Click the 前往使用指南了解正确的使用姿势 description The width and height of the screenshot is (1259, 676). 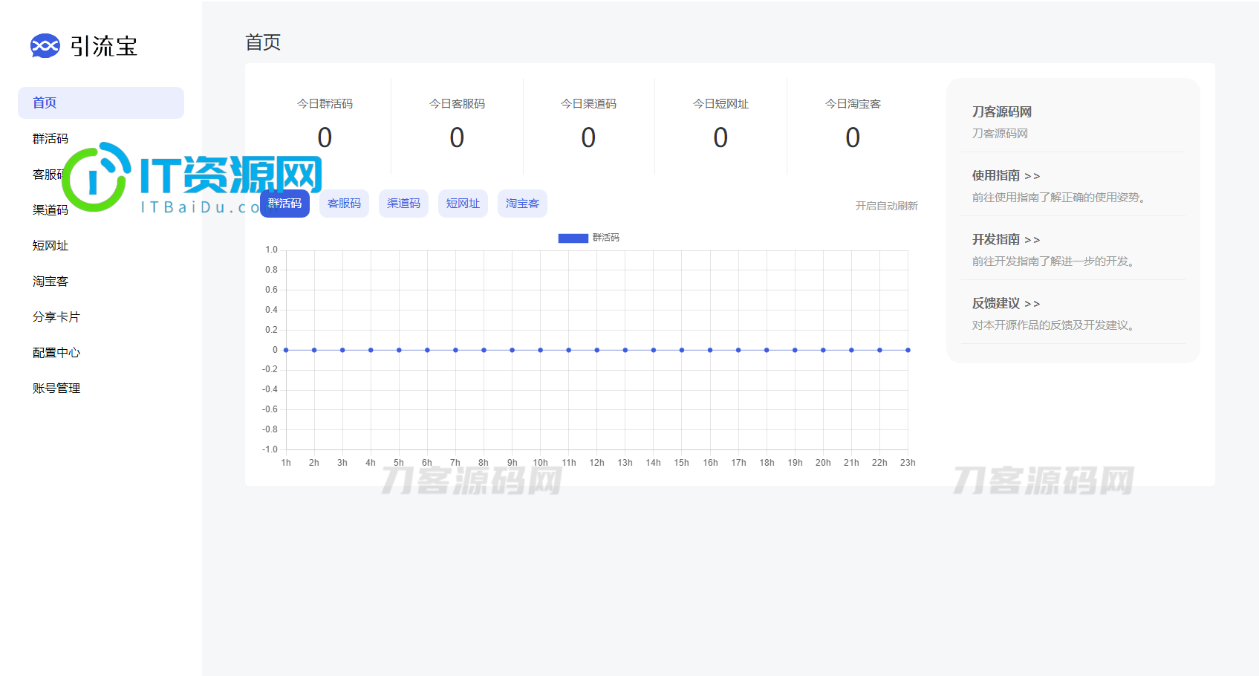click(x=1060, y=198)
